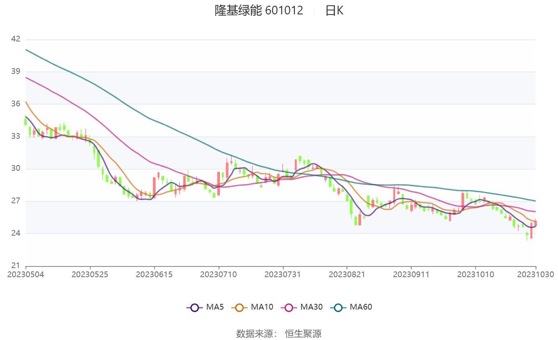Image resolution: width=558 pixels, height=340 pixels.
Task: Click the x-axis date 20230911
Action: coord(411,274)
